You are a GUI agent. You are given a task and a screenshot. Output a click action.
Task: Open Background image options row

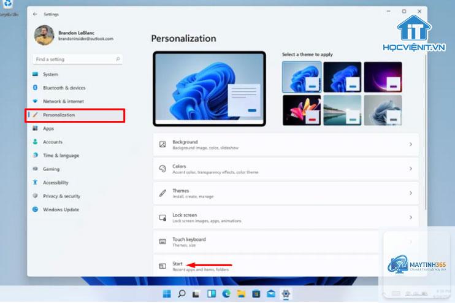point(286,144)
